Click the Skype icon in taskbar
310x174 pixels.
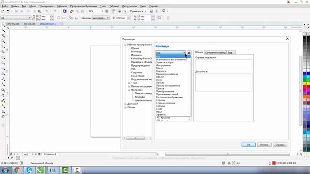29,170
